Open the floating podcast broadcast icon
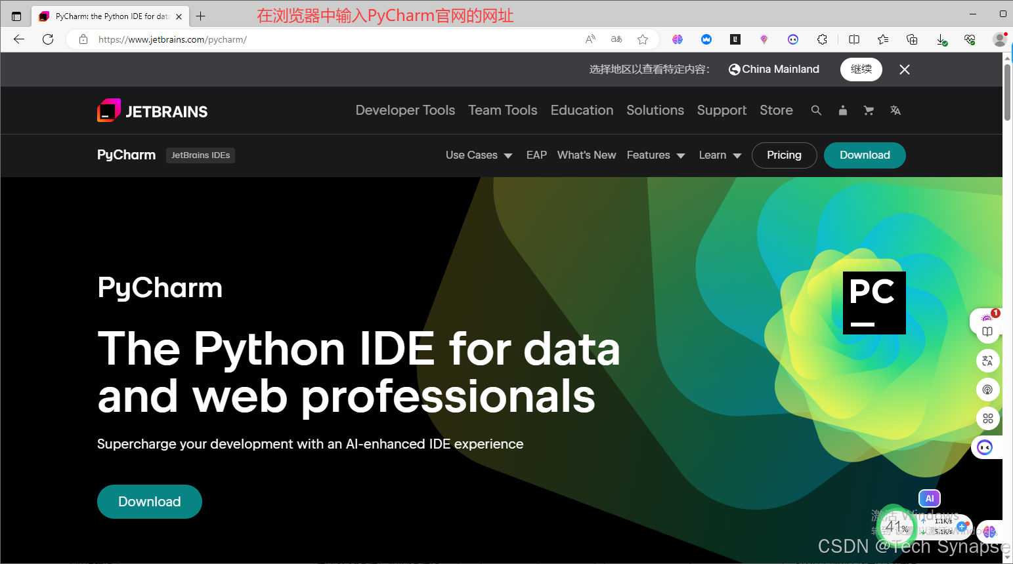Viewport: 1013px width, 564px height. 987,390
